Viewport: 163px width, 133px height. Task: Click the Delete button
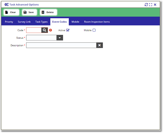click(49, 12)
